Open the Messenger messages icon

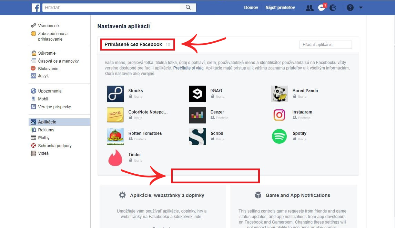coord(322,8)
